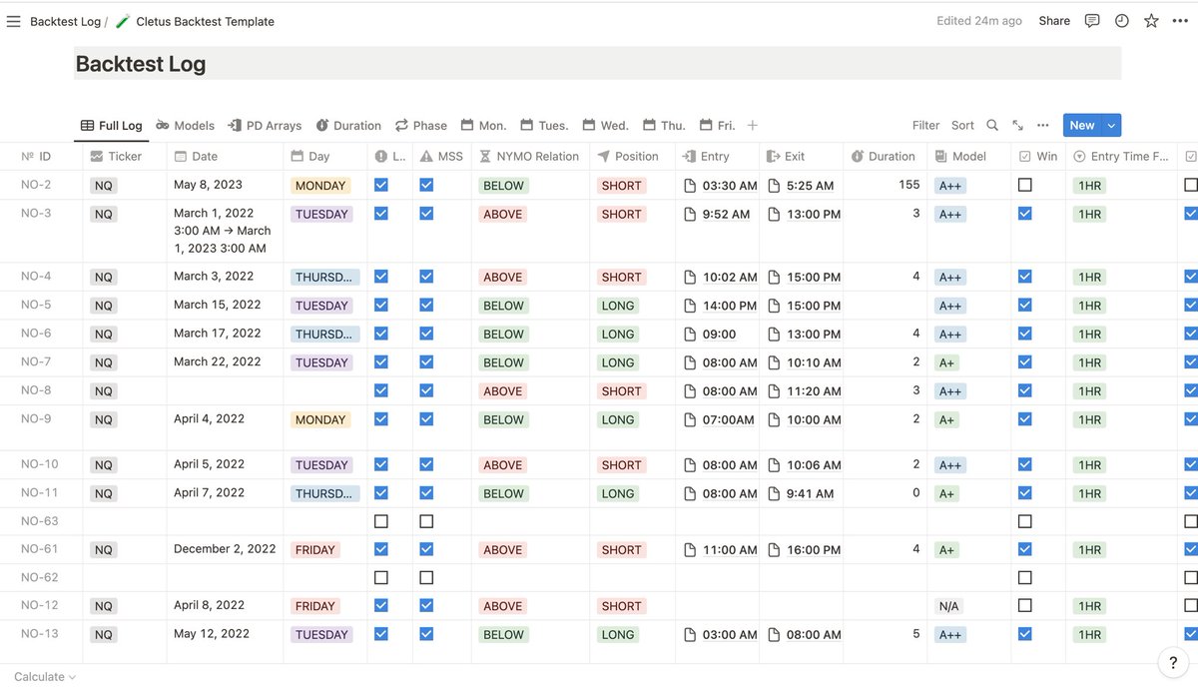
Task: Open the A+ model select in NO-7 row
Action: pos(946,363)
